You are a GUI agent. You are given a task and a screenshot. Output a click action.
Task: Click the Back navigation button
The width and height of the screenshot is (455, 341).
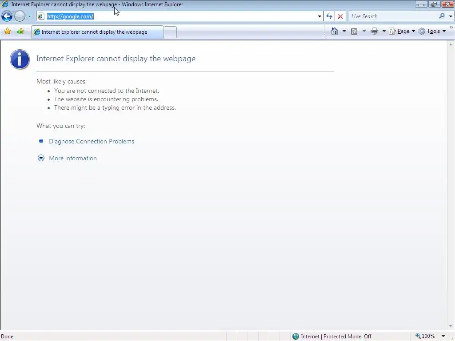7,16
